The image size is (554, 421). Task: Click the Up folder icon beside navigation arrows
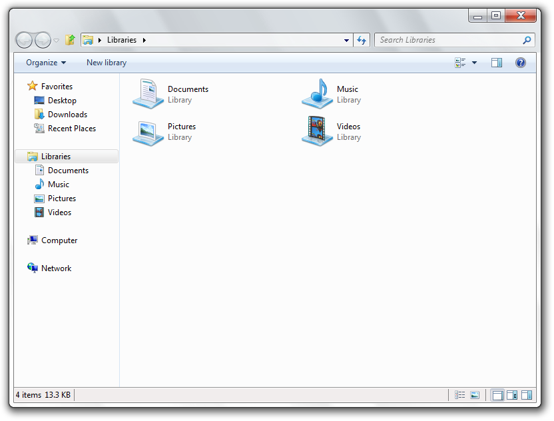point(70,40)
